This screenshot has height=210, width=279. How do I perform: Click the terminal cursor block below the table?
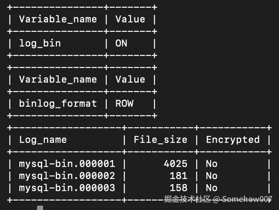click(40, 208)
